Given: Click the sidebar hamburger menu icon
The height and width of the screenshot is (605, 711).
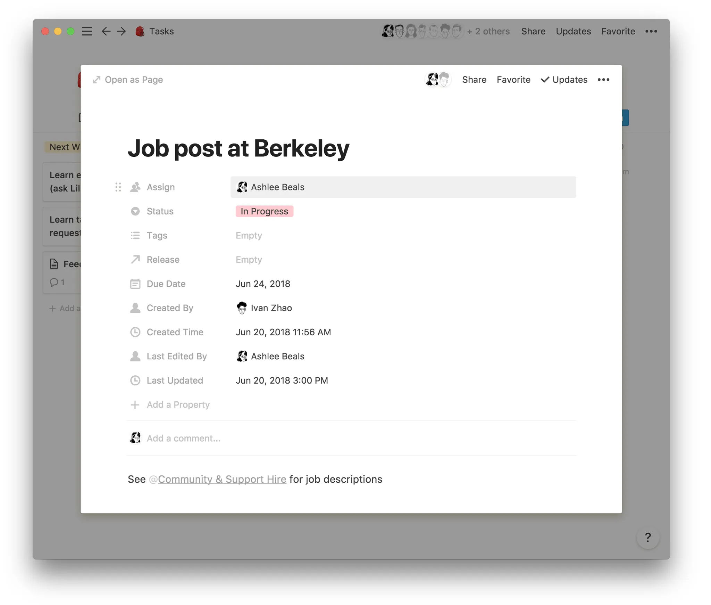Looking at the screenshot, I should pos(87,31).
